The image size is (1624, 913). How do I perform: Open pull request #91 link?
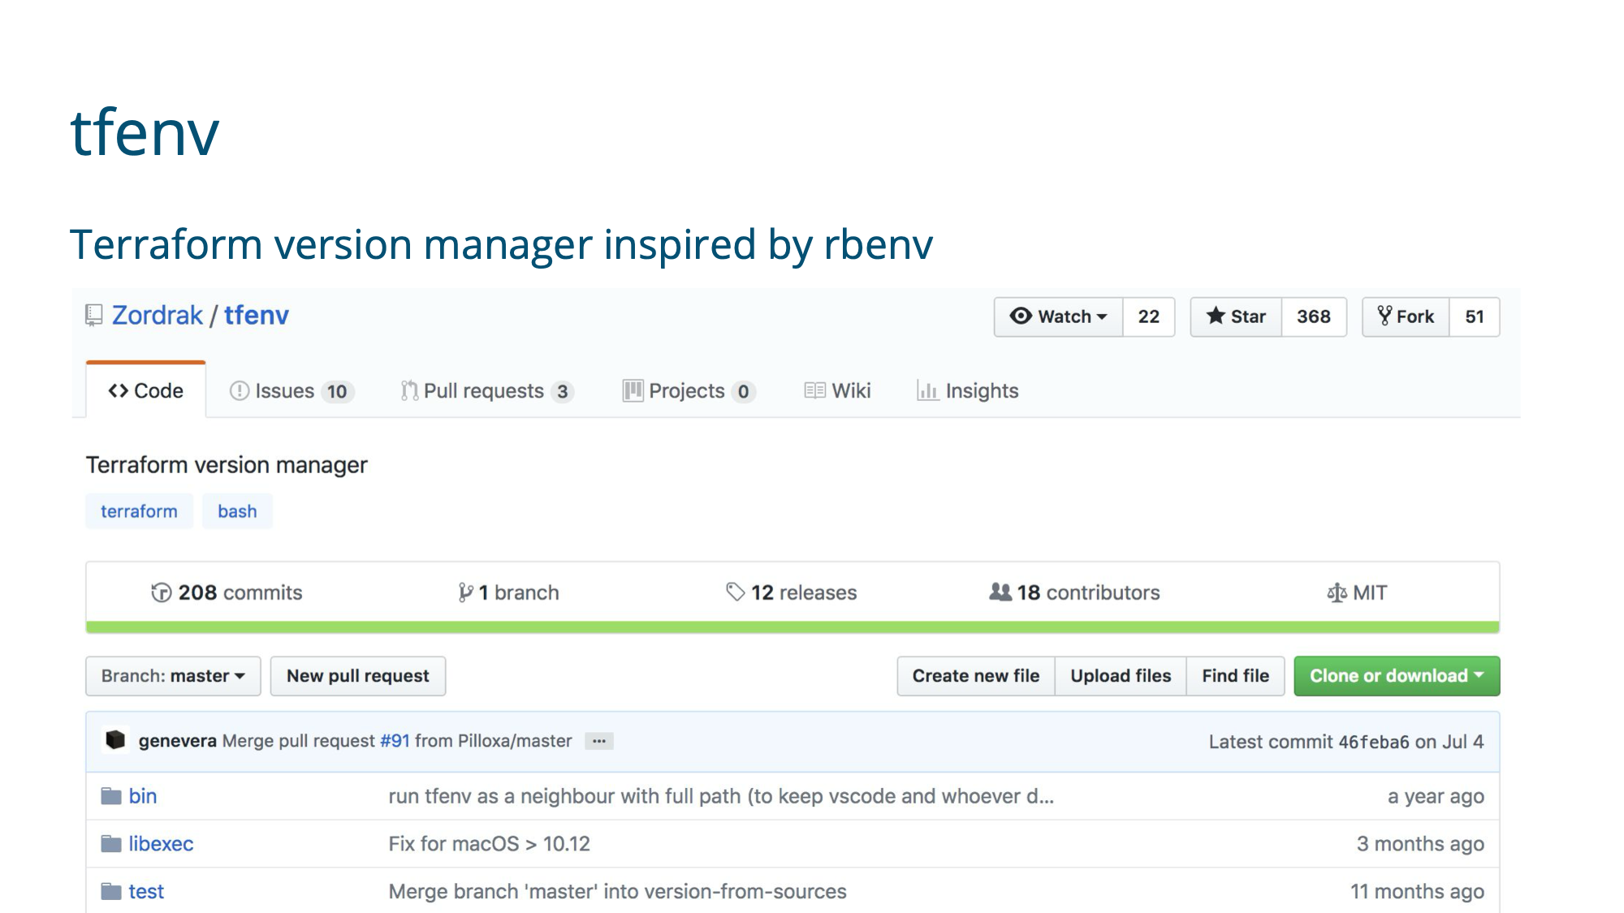[395, 741]
